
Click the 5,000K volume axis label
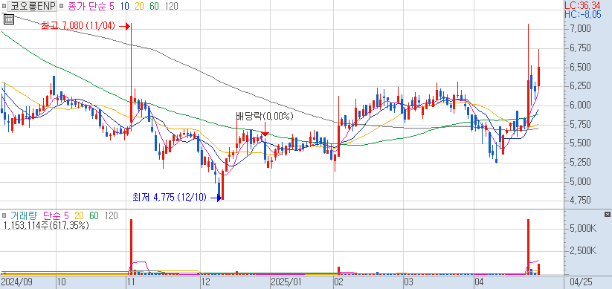coord(583,229)
